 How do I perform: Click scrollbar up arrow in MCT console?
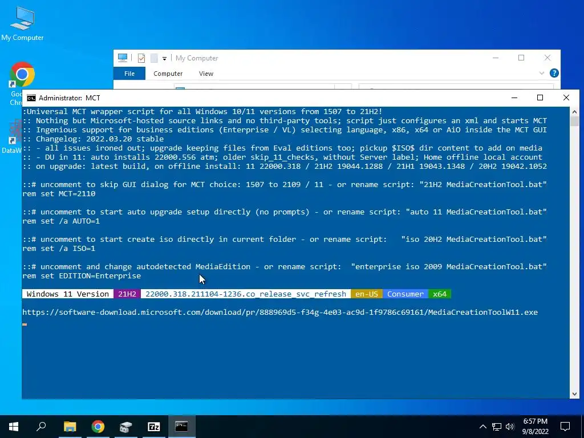pyautogui.click(x=574, y=112)
